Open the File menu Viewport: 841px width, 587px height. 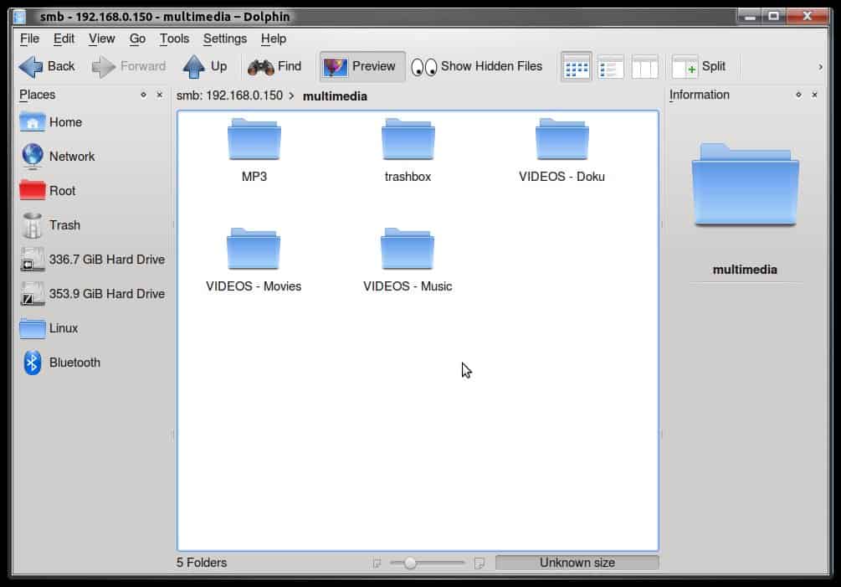pos(29,39)
